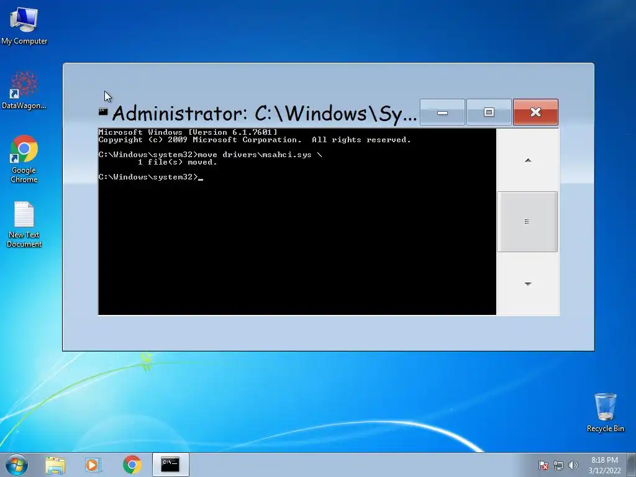Click the Show desktop strip at taskbar end
Viewport: 636px width, 477px height.
[x=632, y=465]
